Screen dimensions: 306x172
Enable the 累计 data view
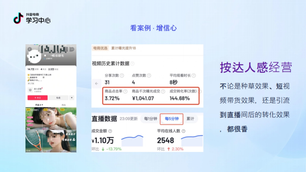[190, 118]
